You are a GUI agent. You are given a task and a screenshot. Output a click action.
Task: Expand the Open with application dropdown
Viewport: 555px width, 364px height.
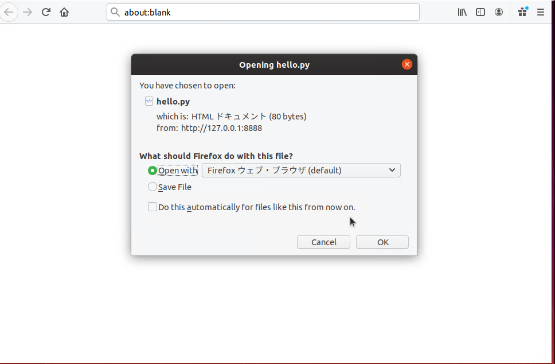(x=301, y=171)
